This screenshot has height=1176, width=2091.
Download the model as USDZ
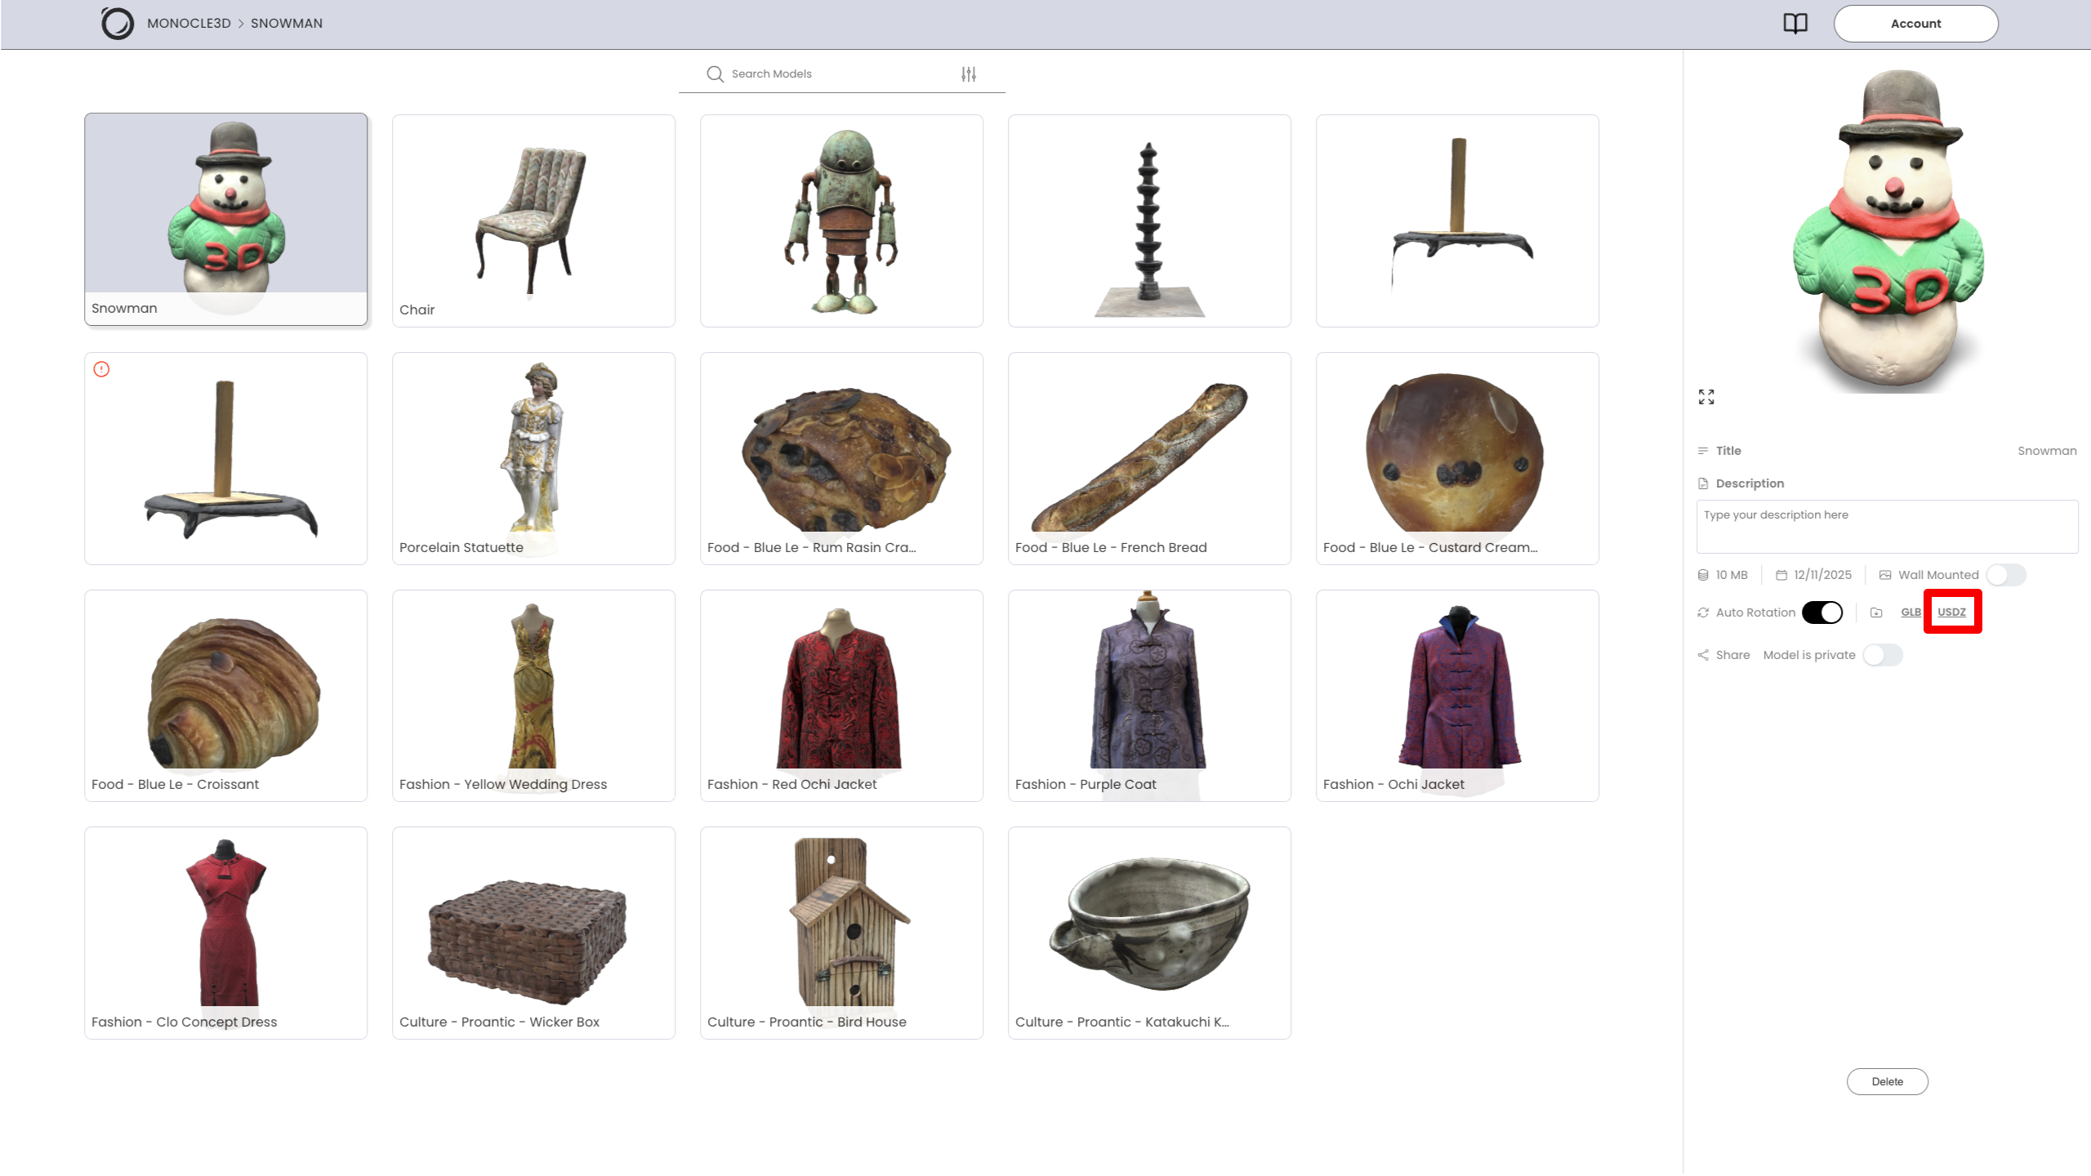click(x=1953, y=612)
